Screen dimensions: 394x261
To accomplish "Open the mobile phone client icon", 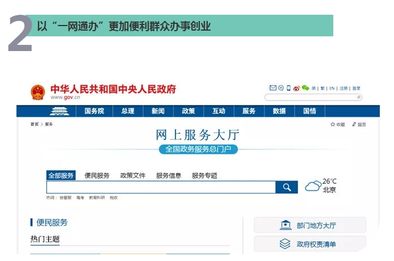I will click(288, 88).
